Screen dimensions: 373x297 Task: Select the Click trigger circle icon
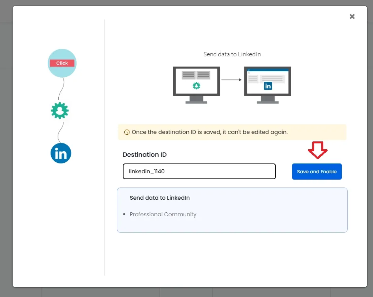tap(62, 63)
